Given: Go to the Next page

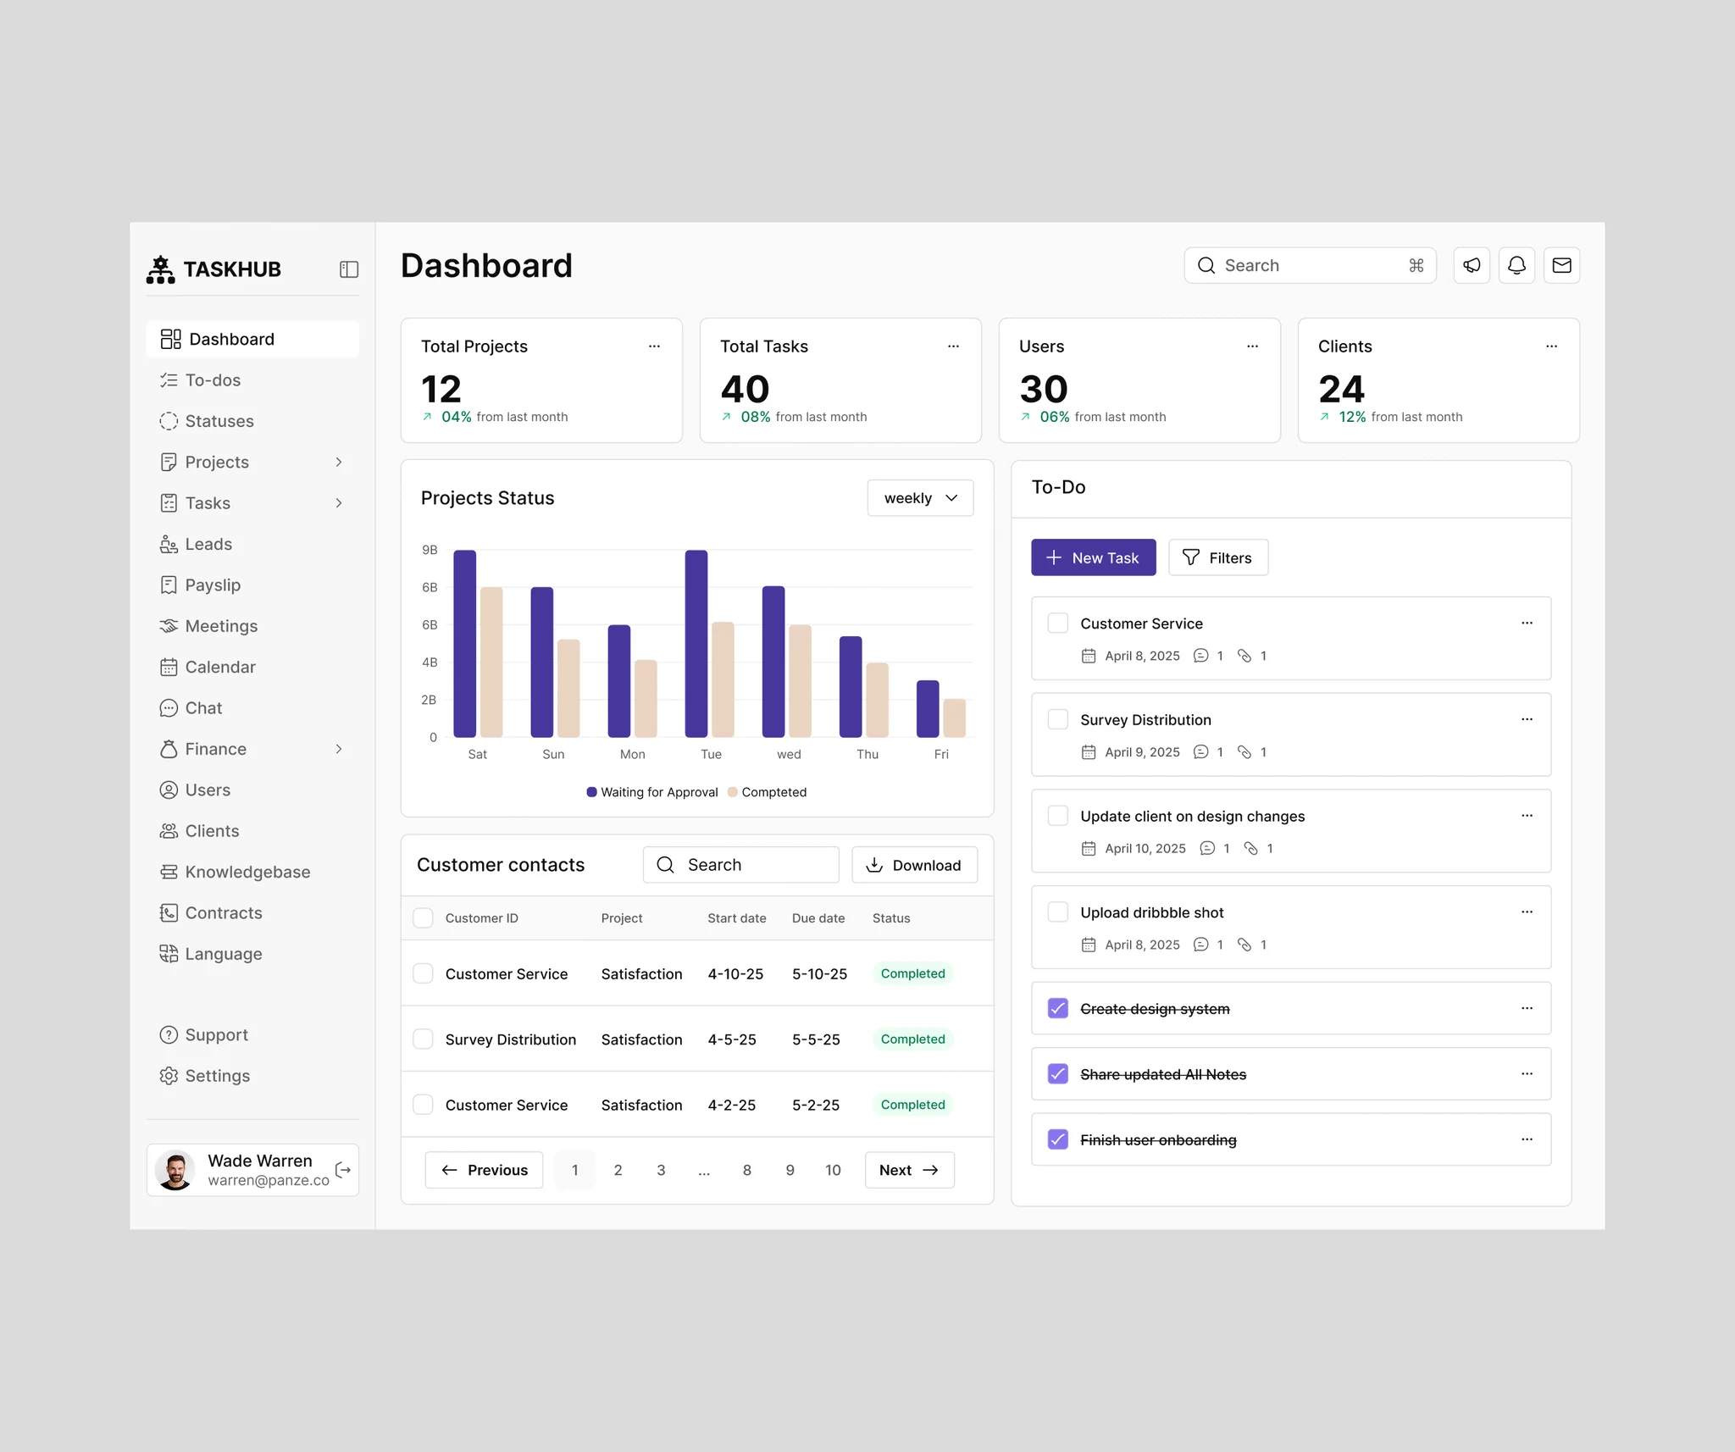Looking at the screenshot, I should pos(909,1170).
